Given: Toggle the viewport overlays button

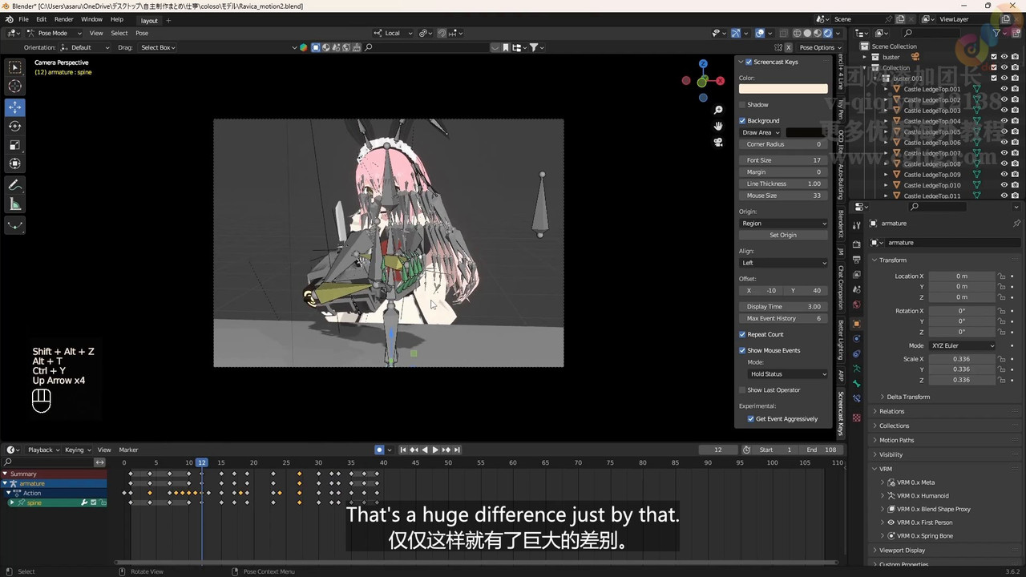Looking at the screenshot, I should (760, 33).
